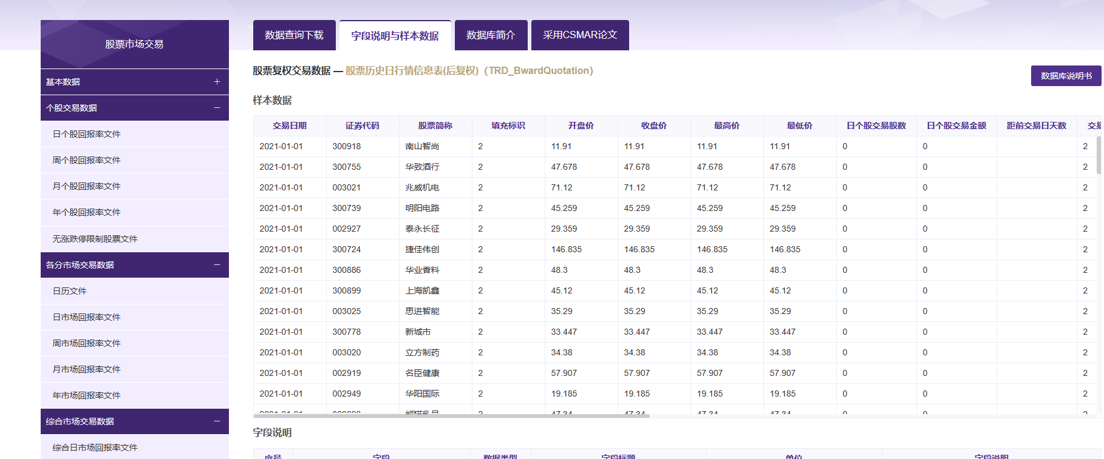The width and height of the screenshot is (1104, 459).
Task: Click the horizontal scrollbar under sample table
Action: [x=451, y=416]
